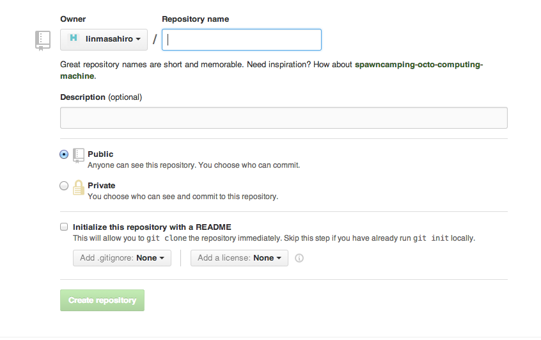The height and width of the screenshot is (340, 541).
Task: Click the Private option label
Action: pyautogui.click(x=102, y=186)
